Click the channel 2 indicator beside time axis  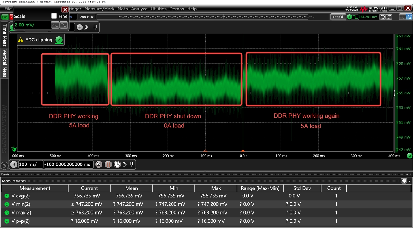(x=409, y=156)
